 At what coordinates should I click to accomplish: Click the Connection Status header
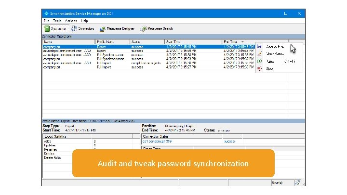[182, 136]
